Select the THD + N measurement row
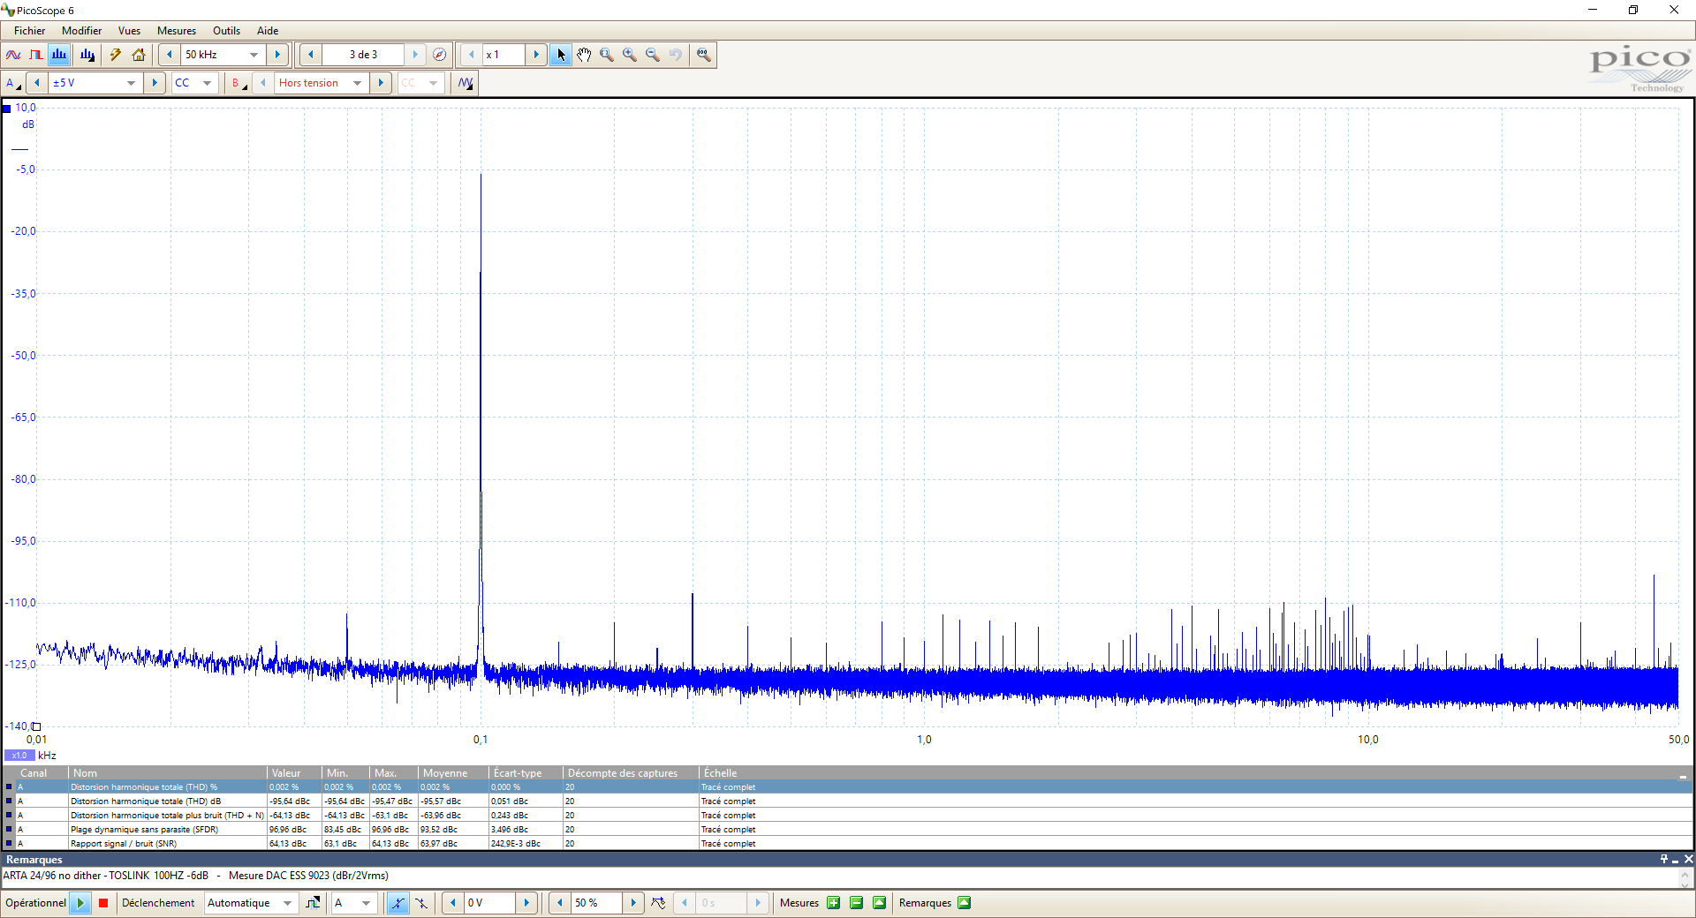 [x=848, y=816]
